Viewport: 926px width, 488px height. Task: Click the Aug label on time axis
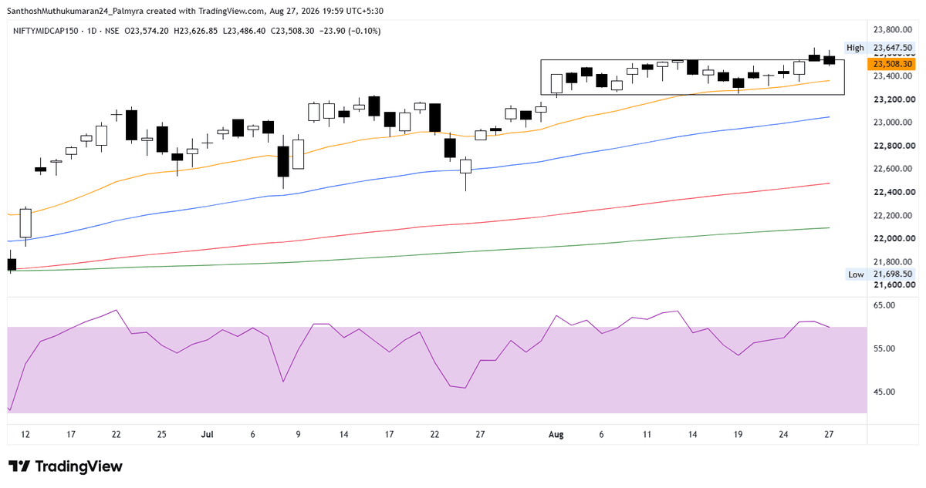click(556, 435)
